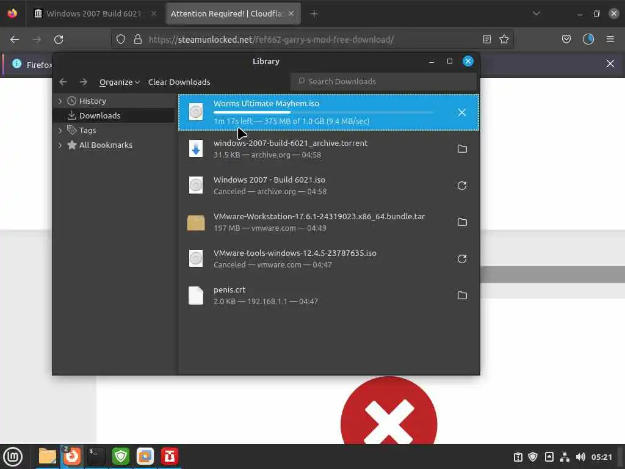Viewport: 625px width, 469px height.
Task: Select the Windows 2007 - Build 6021.iso filename
Action: [269, 180]
